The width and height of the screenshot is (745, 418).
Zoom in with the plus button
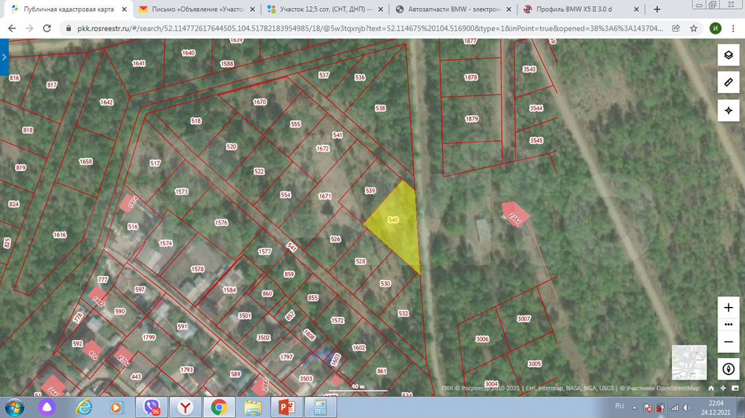[728, 308]
